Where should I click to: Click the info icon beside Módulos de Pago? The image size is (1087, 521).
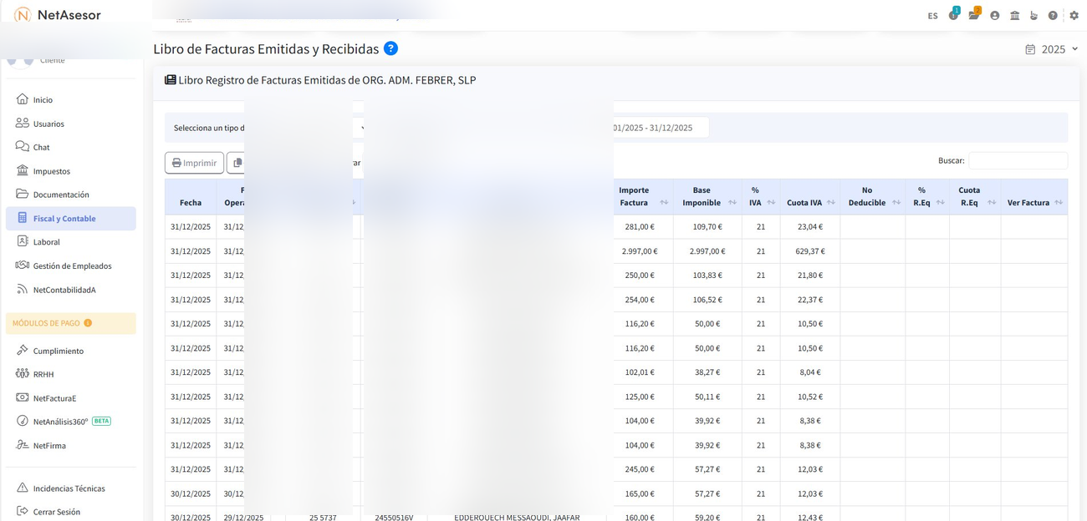point(88,323)
